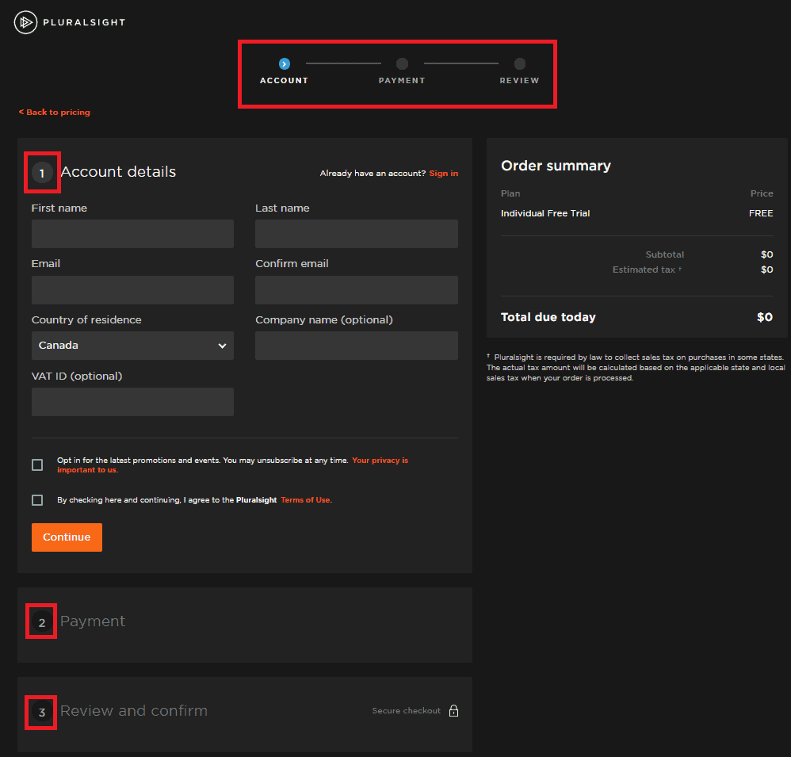Open the Country of residence dropdown
791x757 pixels.
[132, 346]
